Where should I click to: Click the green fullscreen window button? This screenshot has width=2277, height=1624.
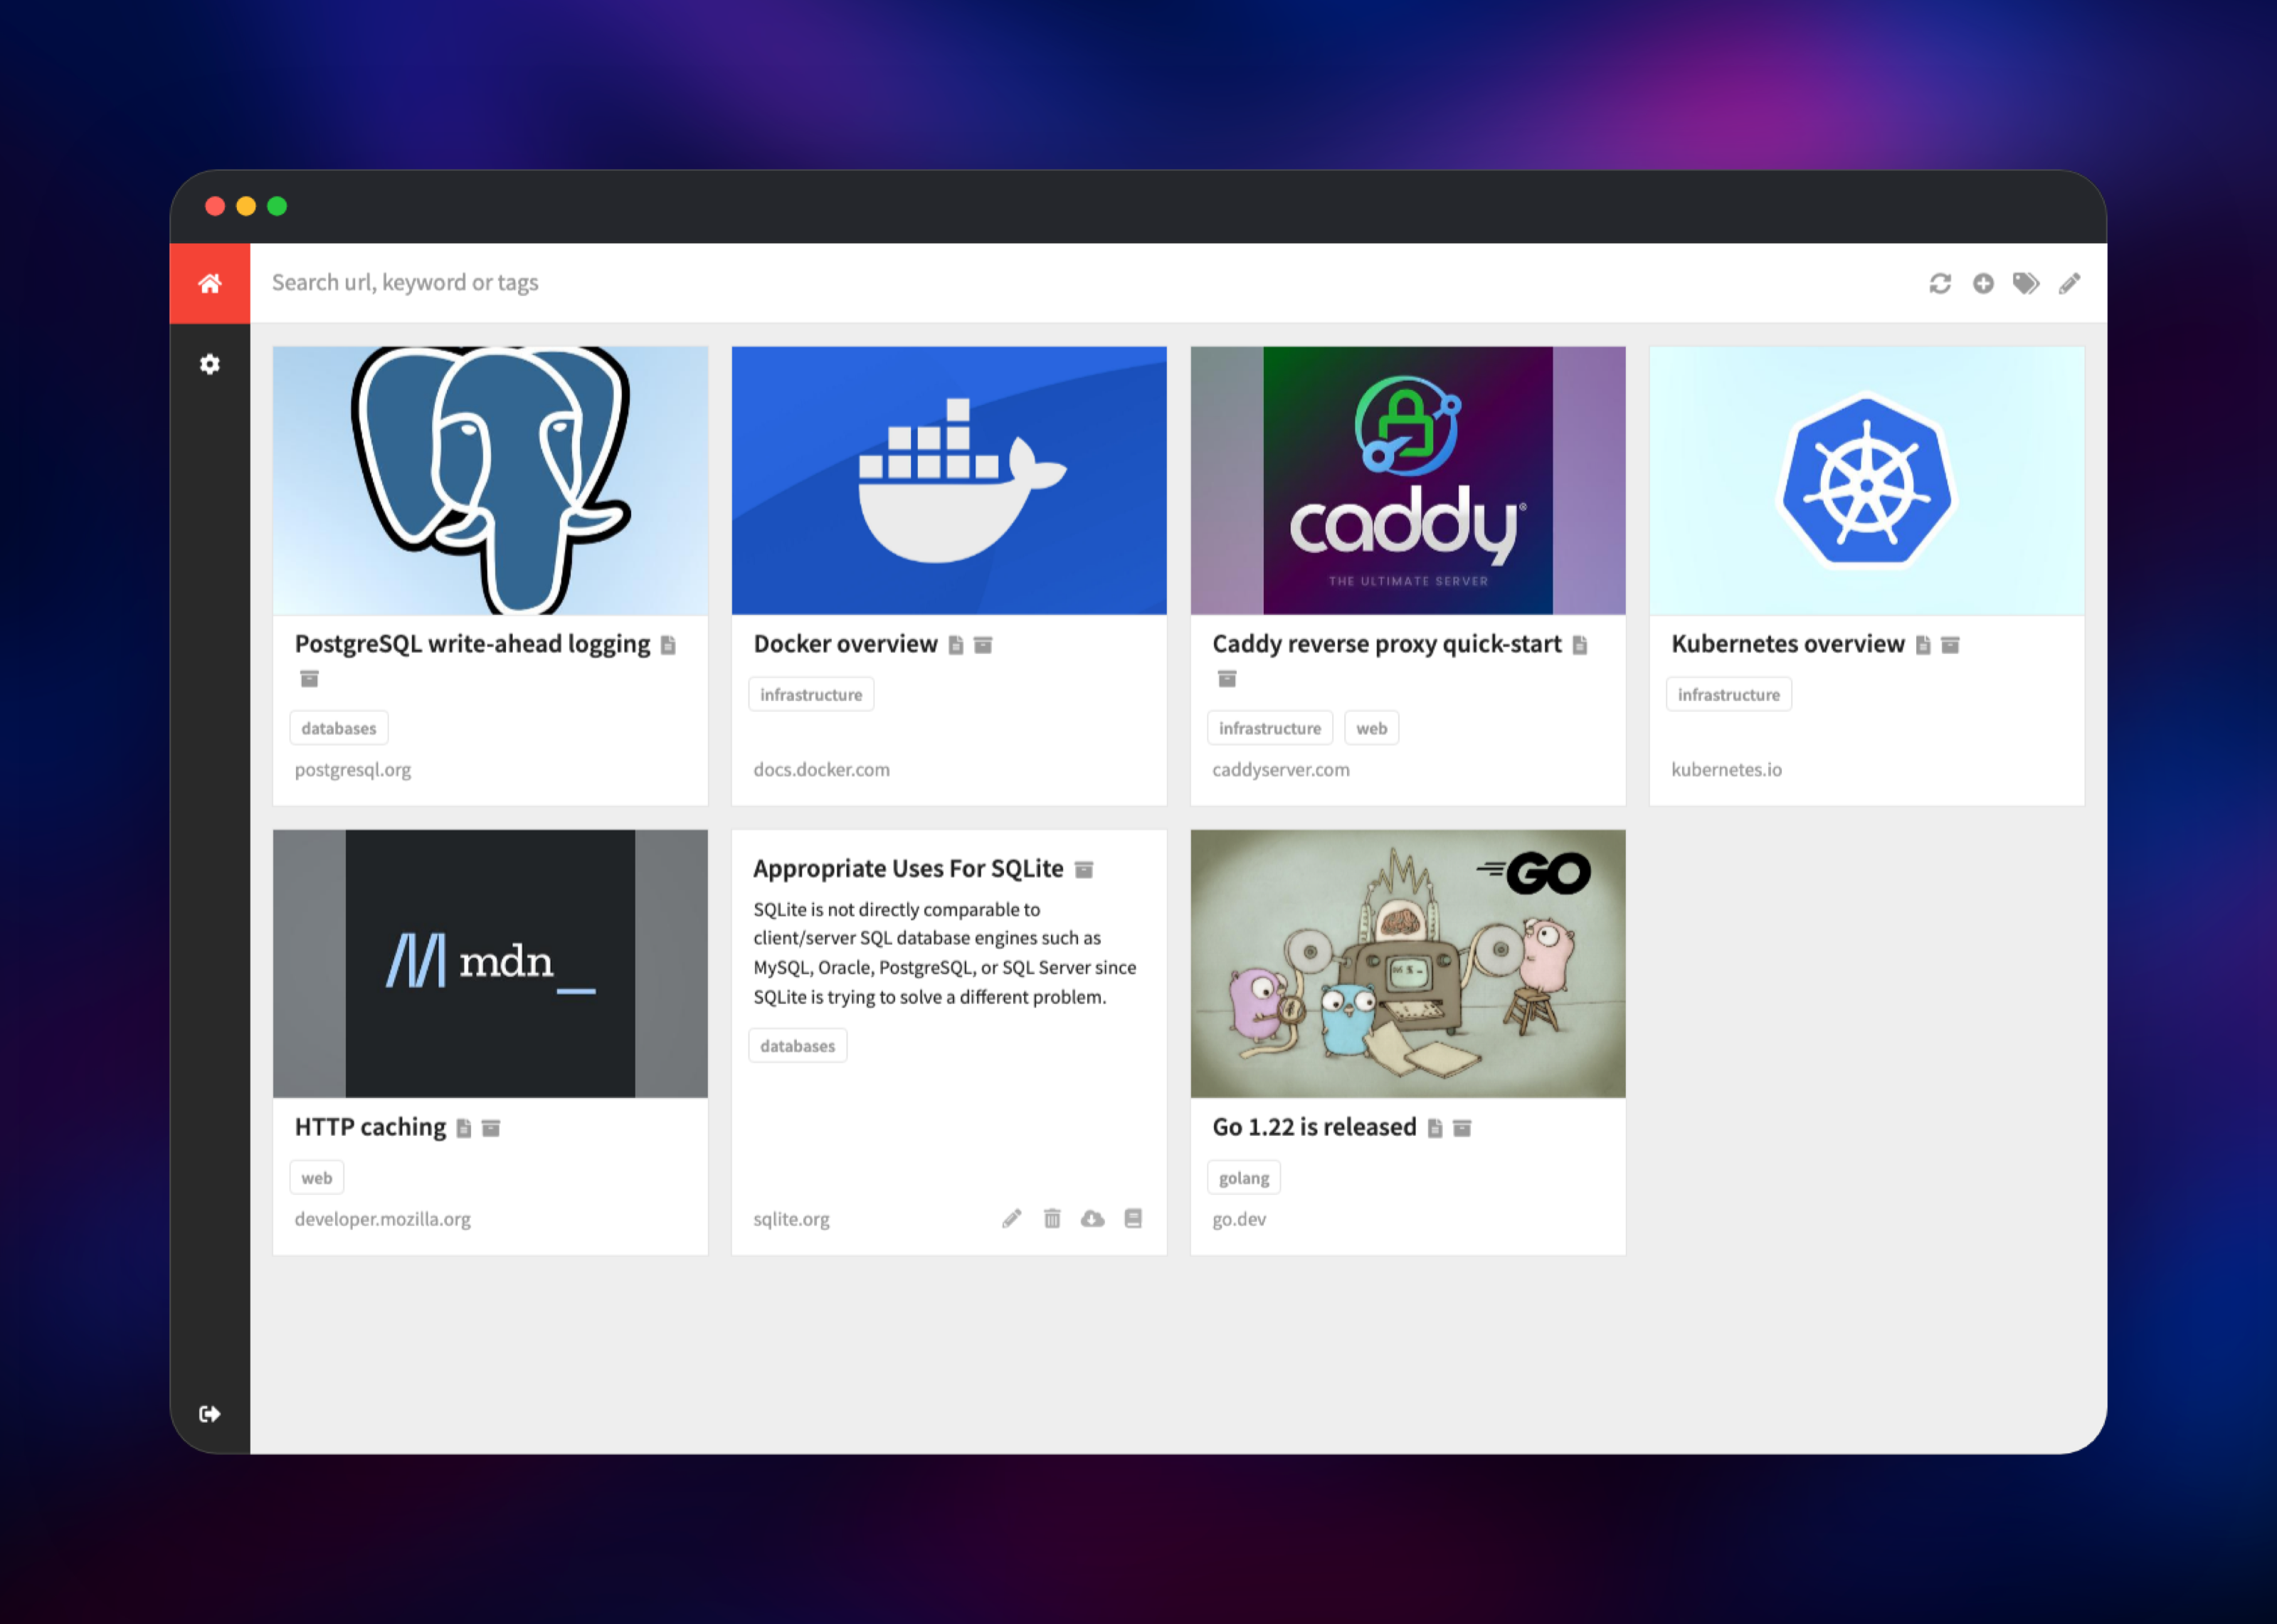[277, 206]
